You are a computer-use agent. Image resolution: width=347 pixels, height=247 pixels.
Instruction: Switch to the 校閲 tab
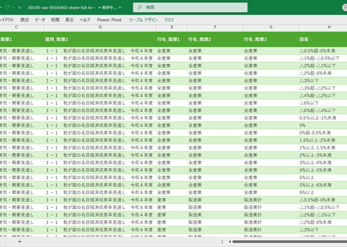click(55, 20)
